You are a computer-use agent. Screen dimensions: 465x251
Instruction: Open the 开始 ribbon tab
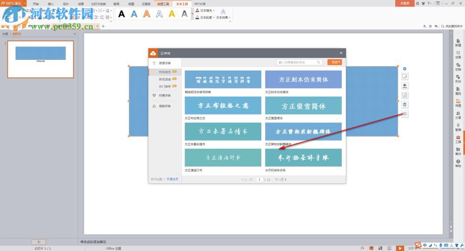36,4
